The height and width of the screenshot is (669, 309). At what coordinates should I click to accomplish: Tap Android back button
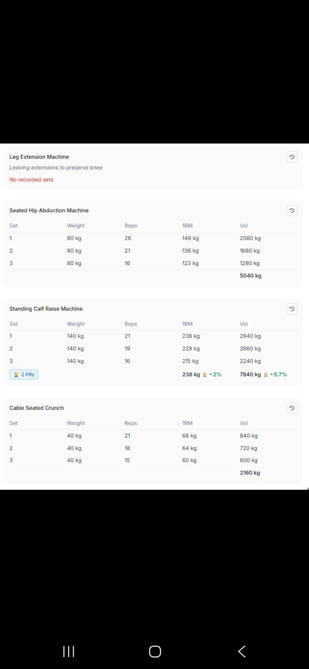242,652
